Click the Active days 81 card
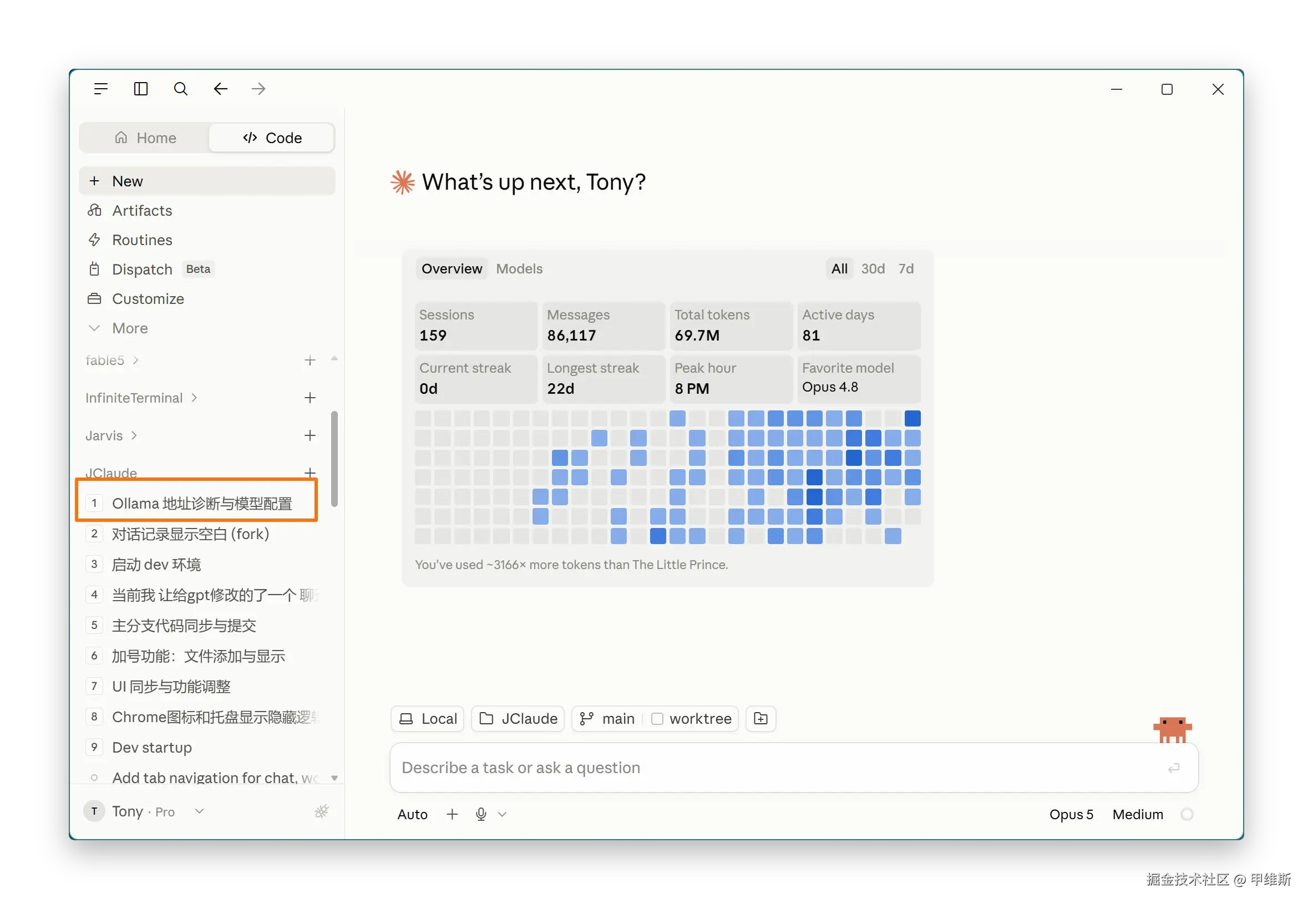 859,326
